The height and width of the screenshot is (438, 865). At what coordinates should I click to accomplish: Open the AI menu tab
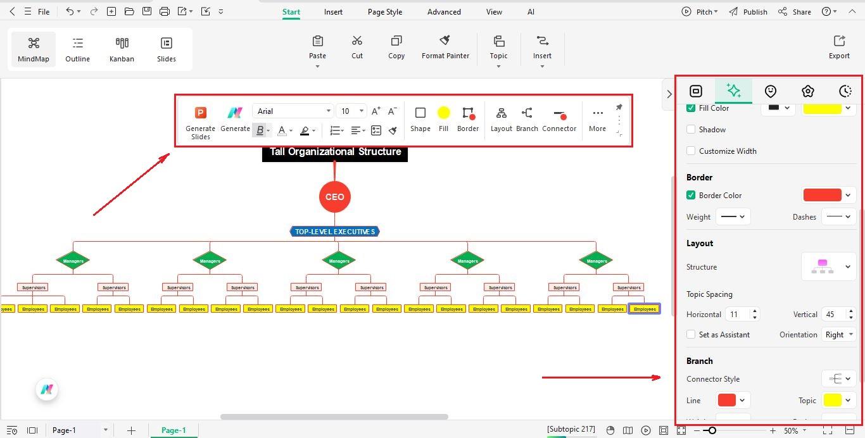point(531,11)
